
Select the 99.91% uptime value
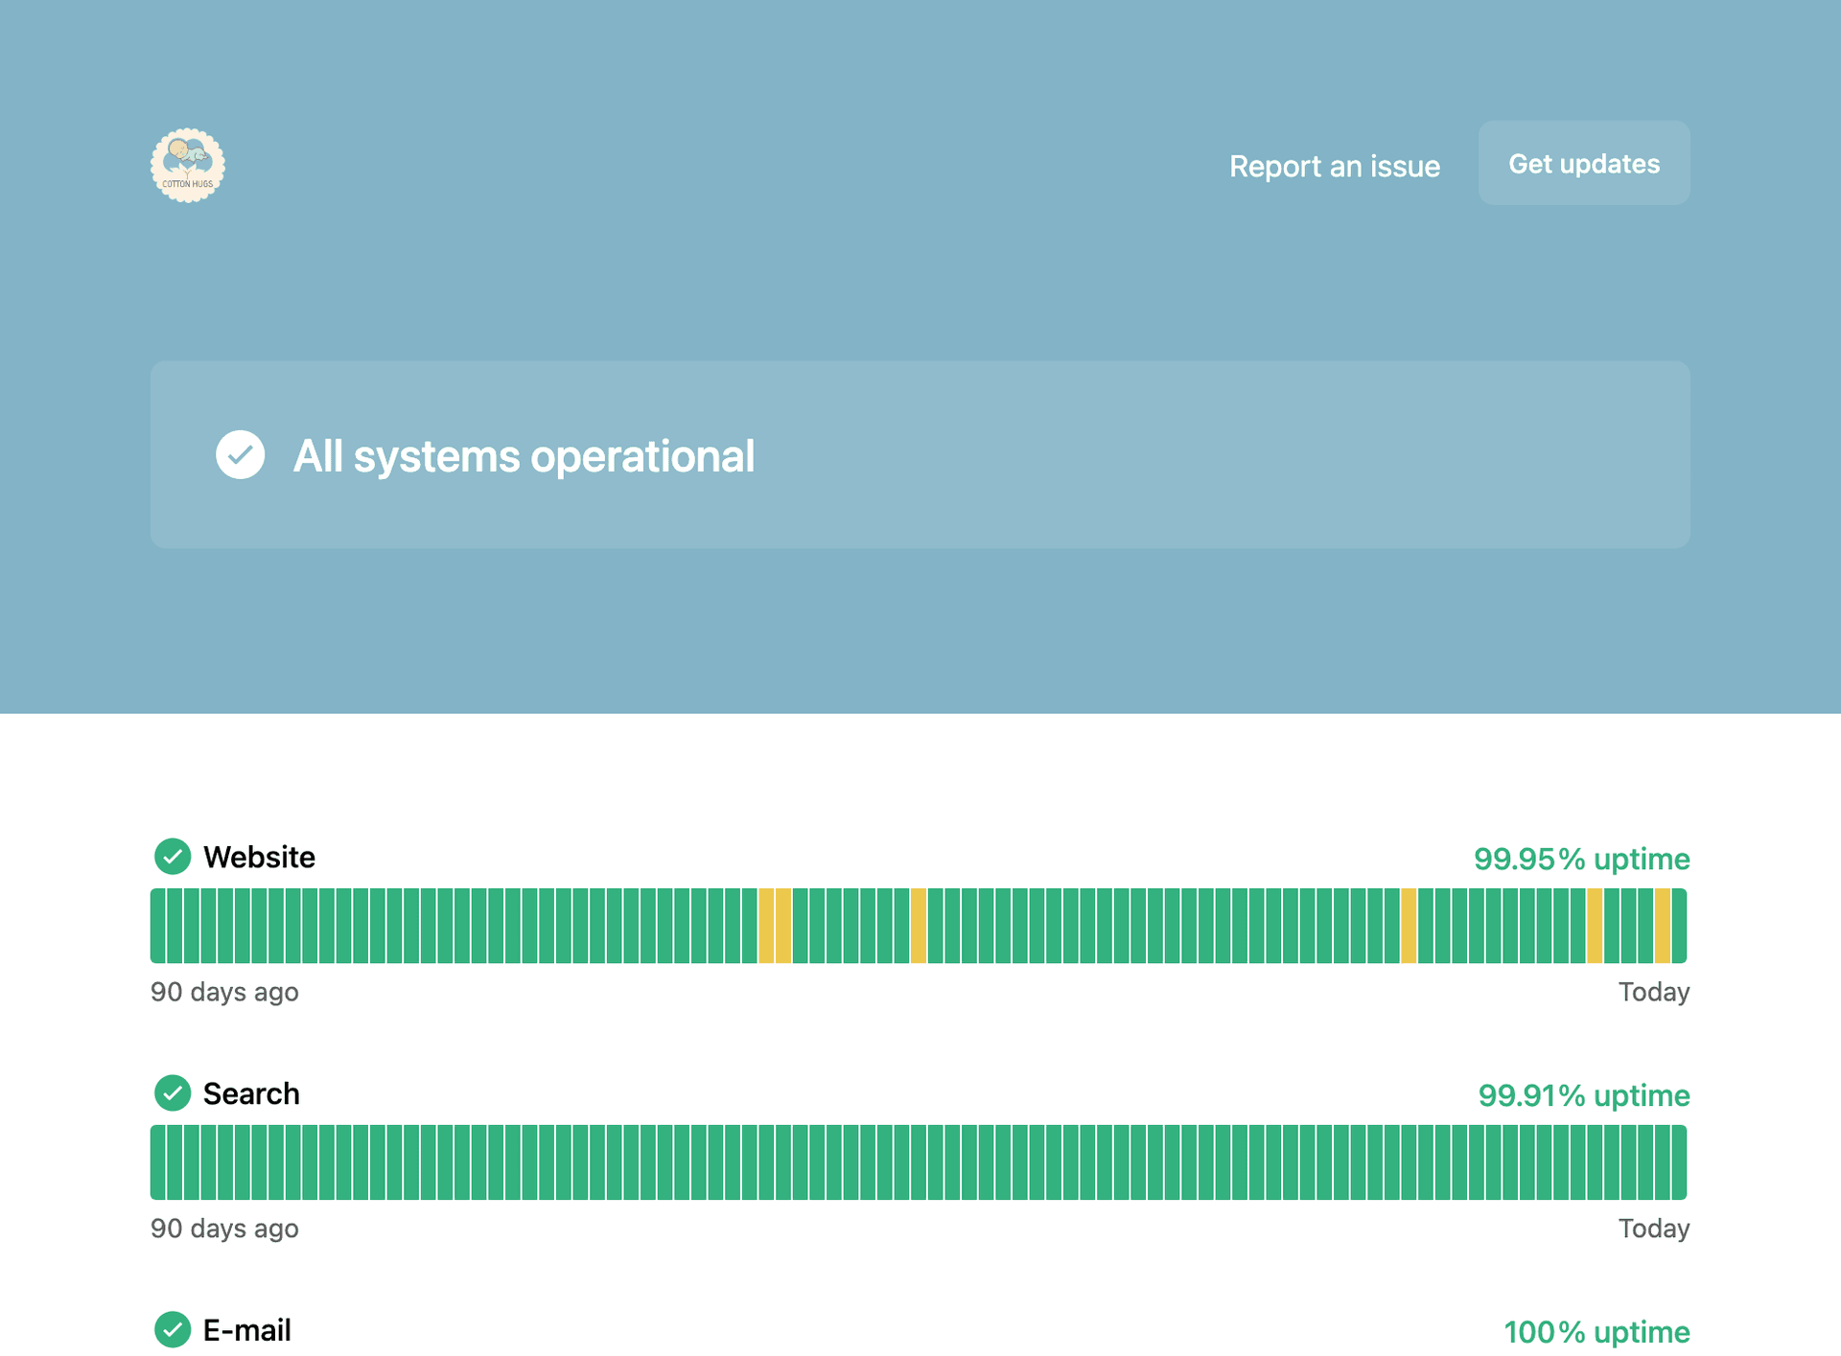click(1583, 1095)
